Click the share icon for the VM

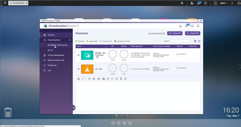[117, 79]
